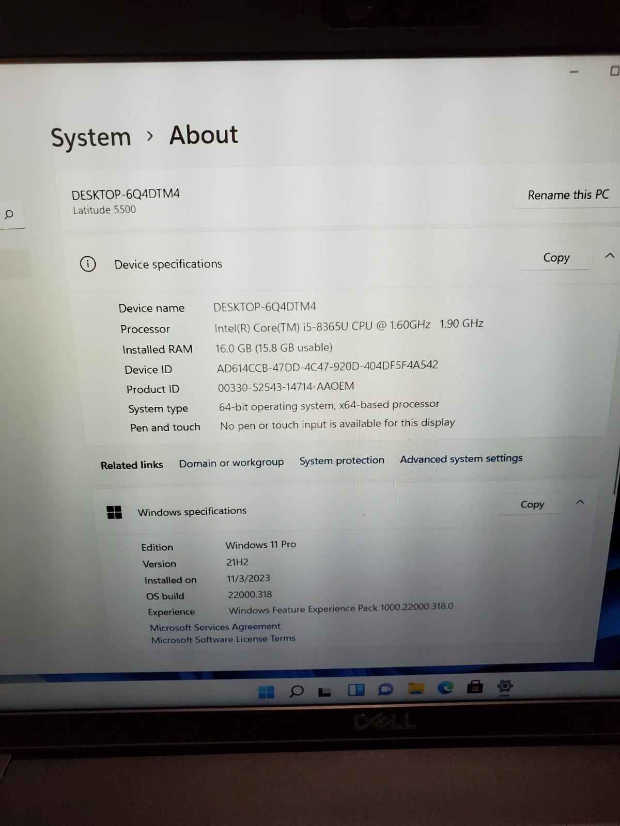Launch the Chat taskbar icon
Screen dimensions: 620x826
click(385, 689)
